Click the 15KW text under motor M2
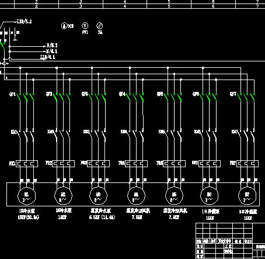Screen dimensions: 265x259 coord(62,217)
